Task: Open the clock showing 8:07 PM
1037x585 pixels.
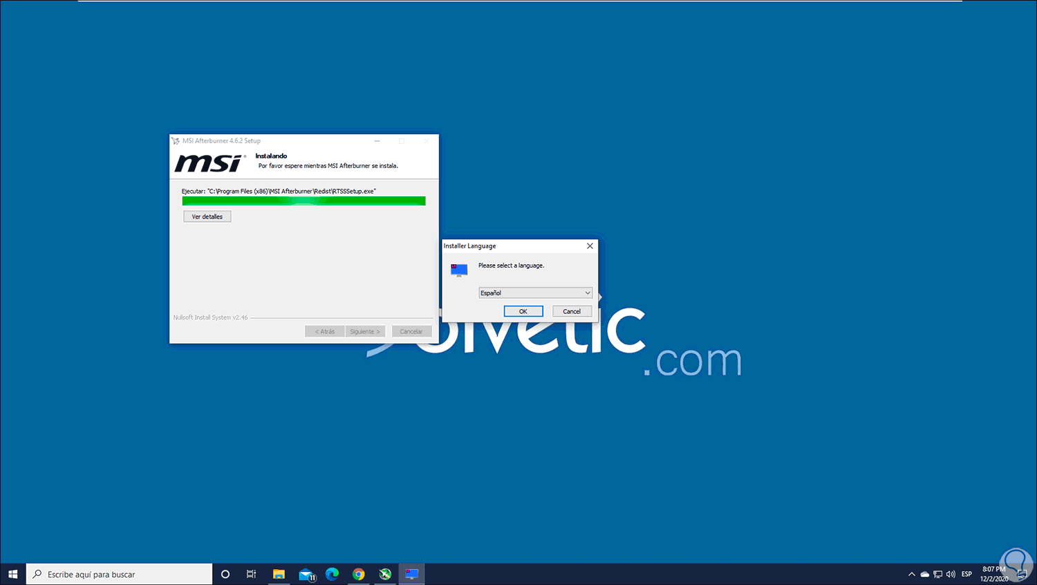Action: [x=994, y=574]
